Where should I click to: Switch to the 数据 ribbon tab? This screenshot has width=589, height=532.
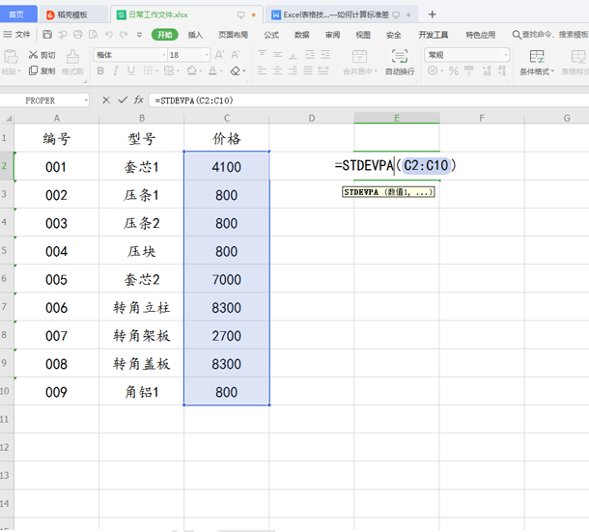tap(301, 35)
